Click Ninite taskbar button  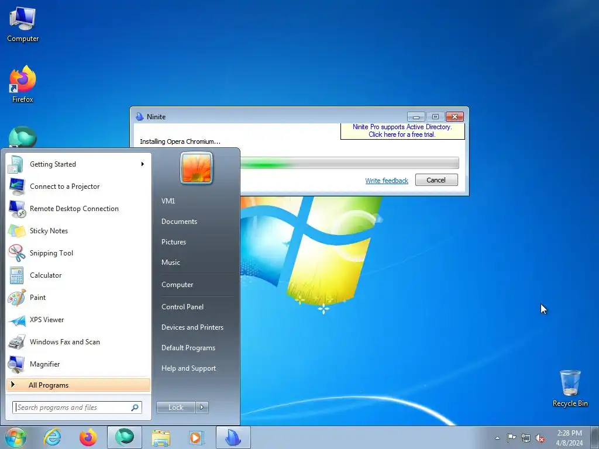click(x=233, y=437)
